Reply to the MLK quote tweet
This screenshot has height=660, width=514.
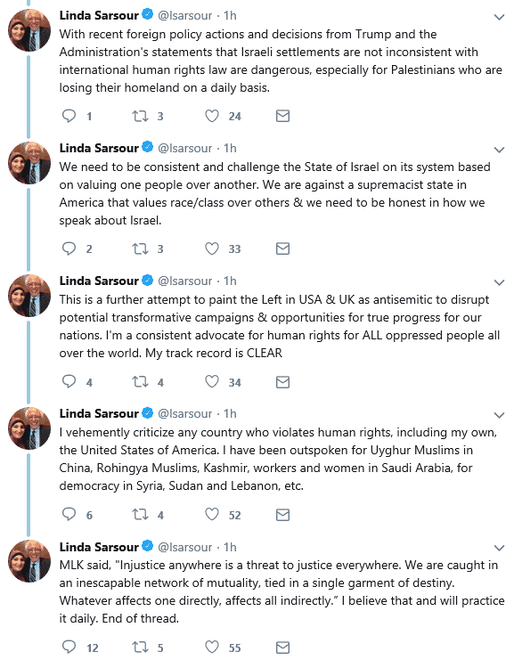(69, 647)
